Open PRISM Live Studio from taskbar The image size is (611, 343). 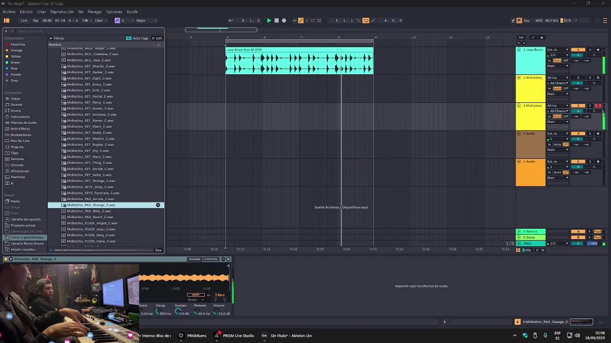(234, 335)
